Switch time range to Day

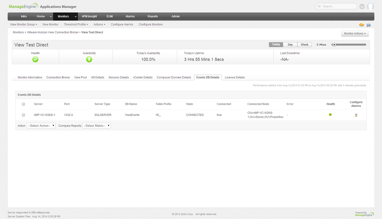pos(290,45)
